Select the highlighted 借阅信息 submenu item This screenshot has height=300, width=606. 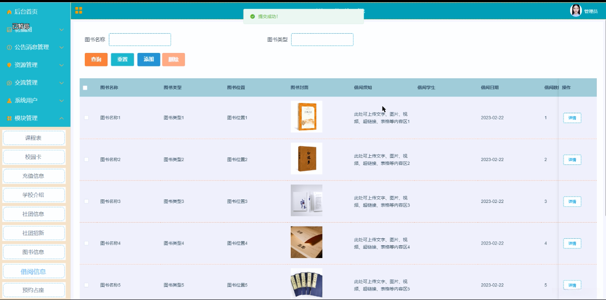[34, 272]
